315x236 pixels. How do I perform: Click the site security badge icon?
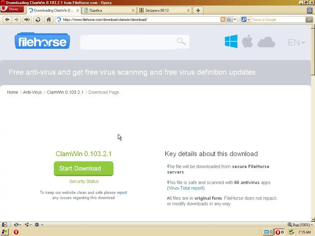229,19
